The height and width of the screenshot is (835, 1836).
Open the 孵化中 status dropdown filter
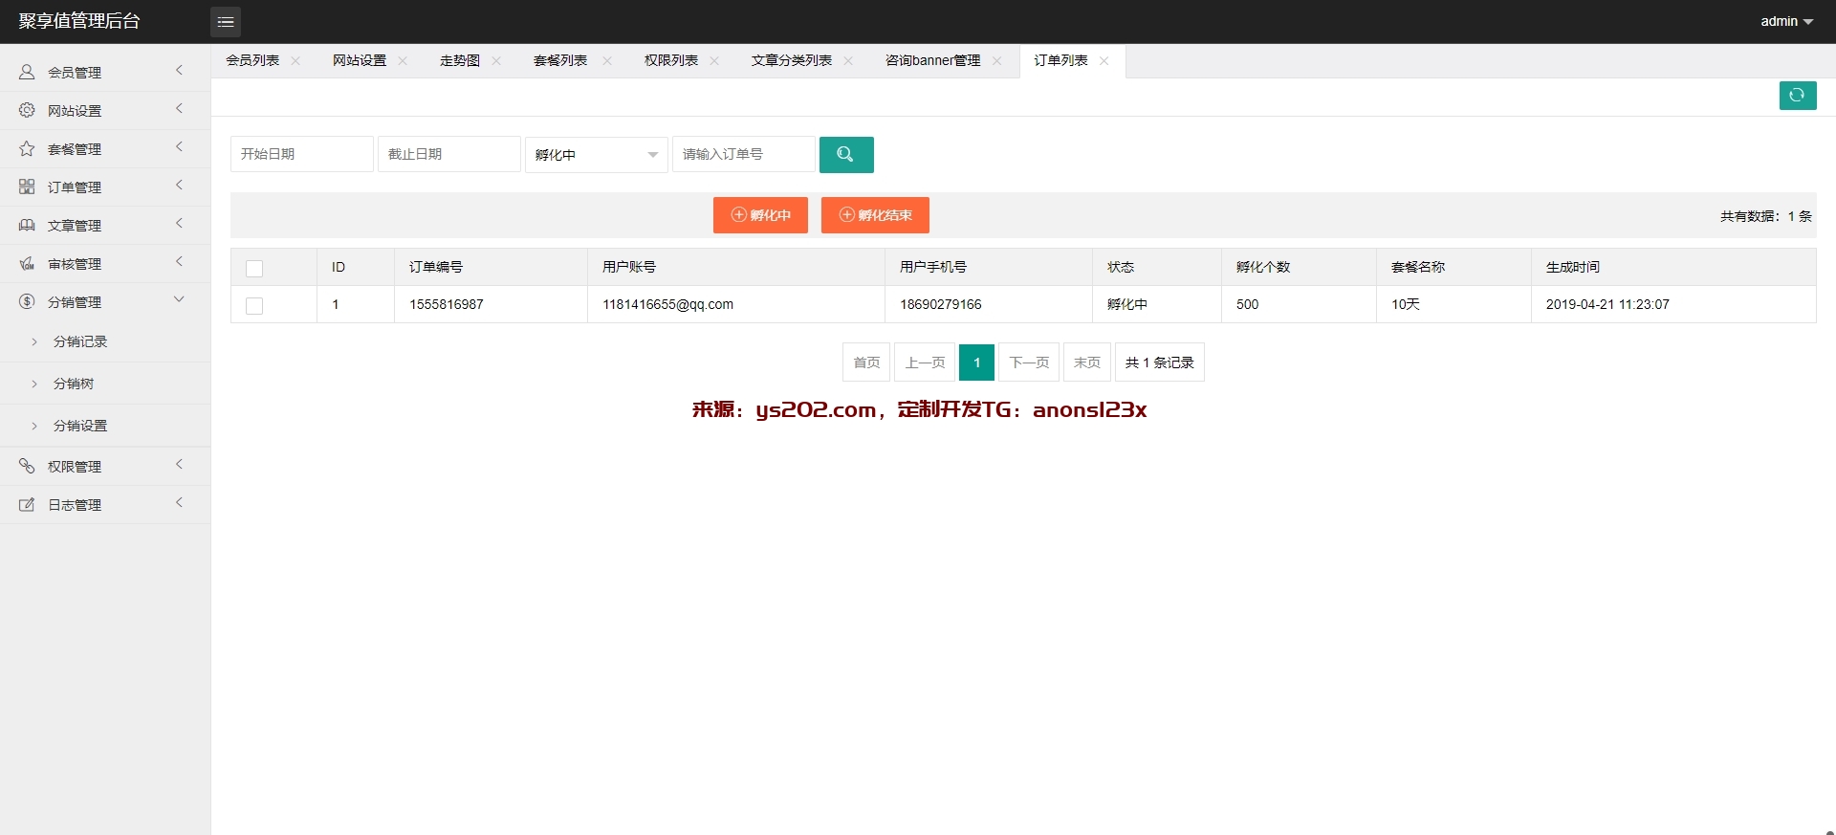click(596, 155)
